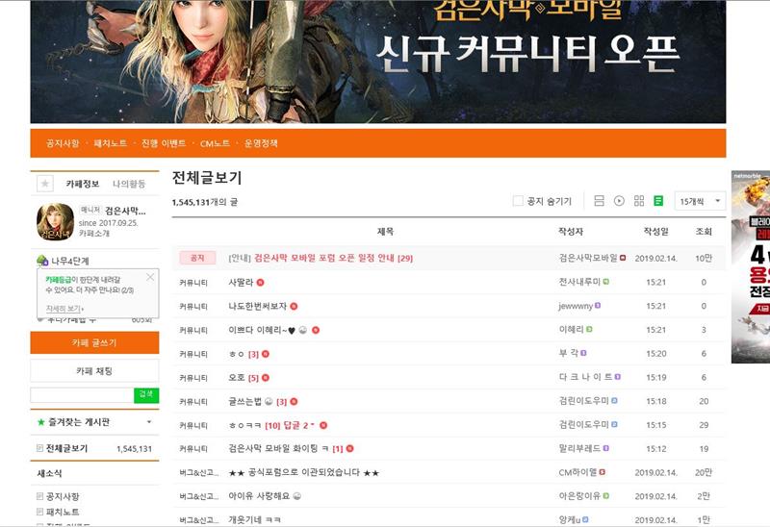This screenshot has width=770, height=527.
Task: Click the 카페 채팅 button
Action: (x=94, y=371)
